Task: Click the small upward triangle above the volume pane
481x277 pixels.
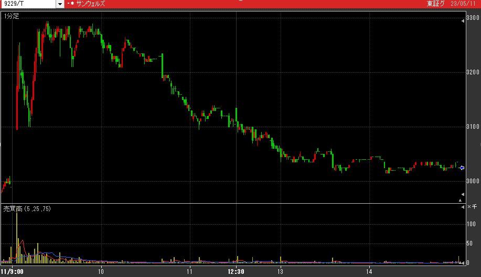Action: click(x=461, y=200)
